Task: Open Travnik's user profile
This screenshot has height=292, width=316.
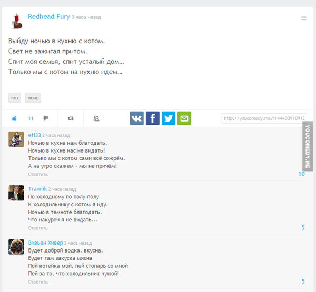Action: 37,189
